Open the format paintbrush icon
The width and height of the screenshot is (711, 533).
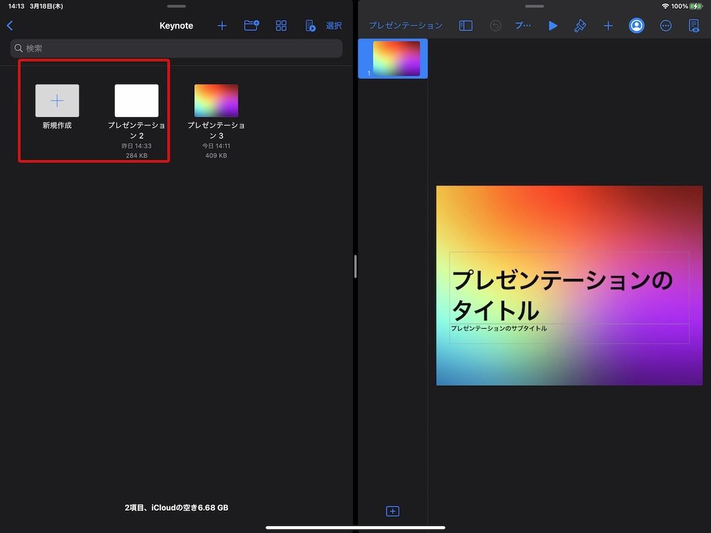click(580, 26)
